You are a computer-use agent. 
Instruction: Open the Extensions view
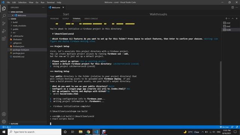[4, 38]
